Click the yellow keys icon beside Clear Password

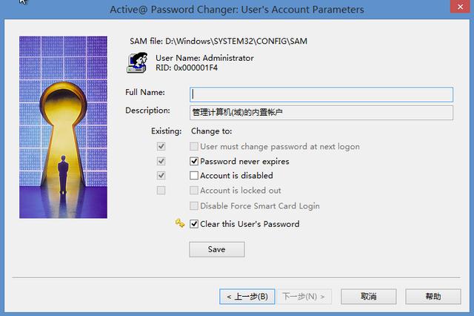pyautogui.click(x=180, y=223)
